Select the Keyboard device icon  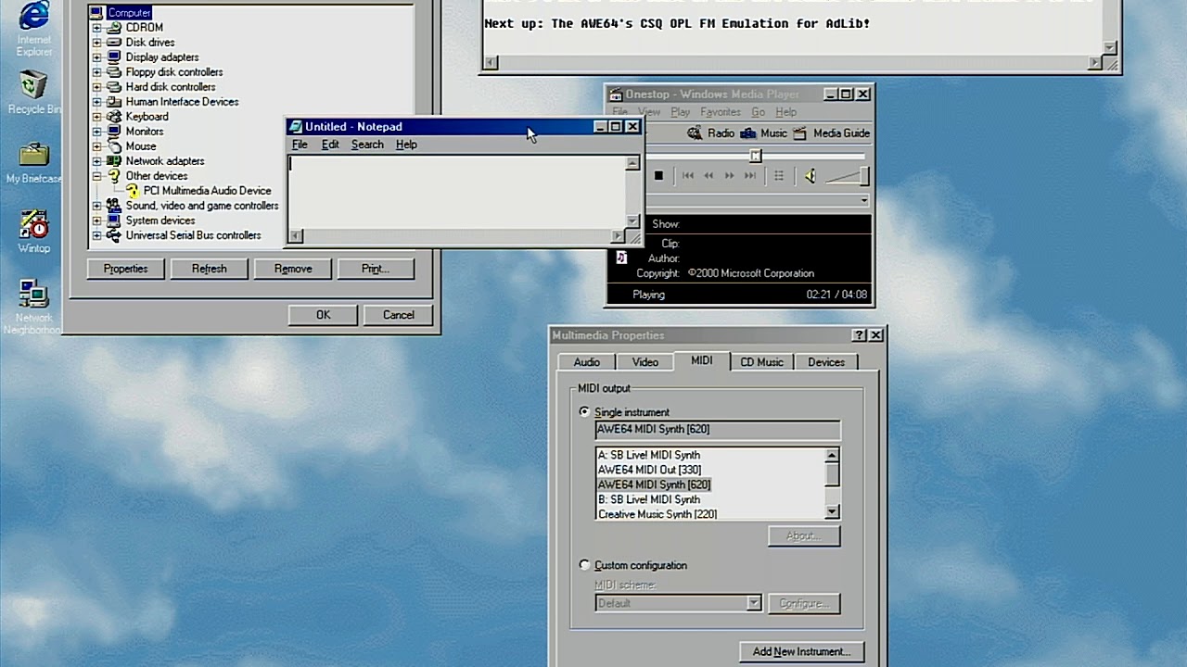[113, 117]
